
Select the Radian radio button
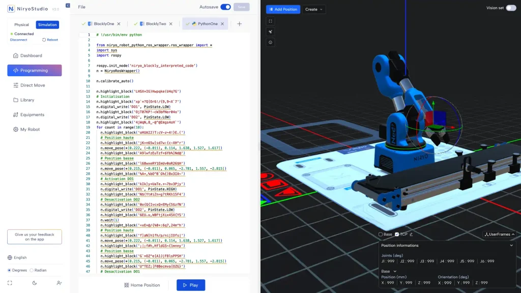(x=32, y=270)
